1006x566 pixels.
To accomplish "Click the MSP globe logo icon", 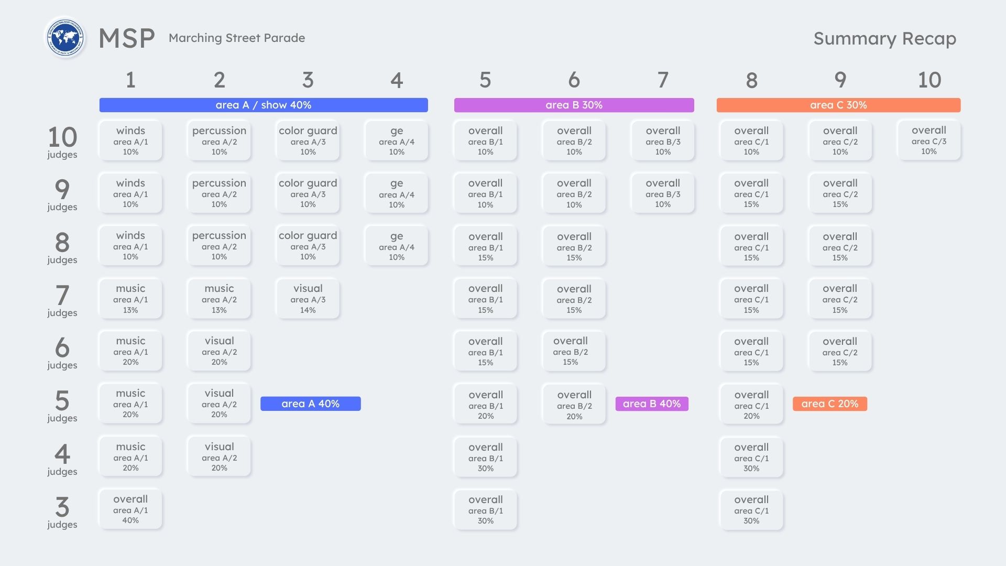I will coord(65,38).
